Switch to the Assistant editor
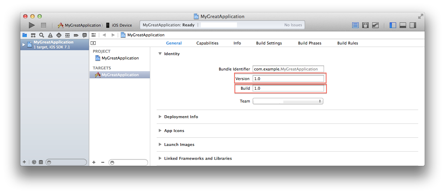Image resolution: width=445 pixels, height=194 pixels. point(365,25)
